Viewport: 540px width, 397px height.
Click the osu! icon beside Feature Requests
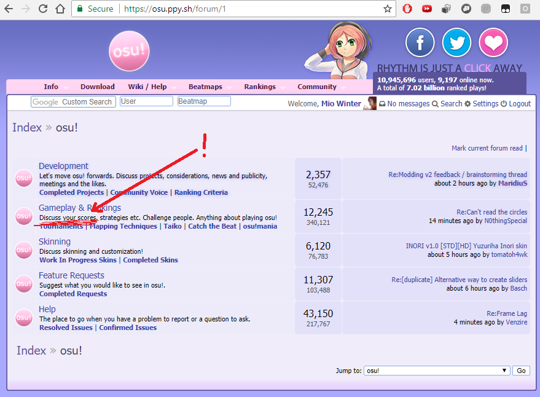[24, 284]
